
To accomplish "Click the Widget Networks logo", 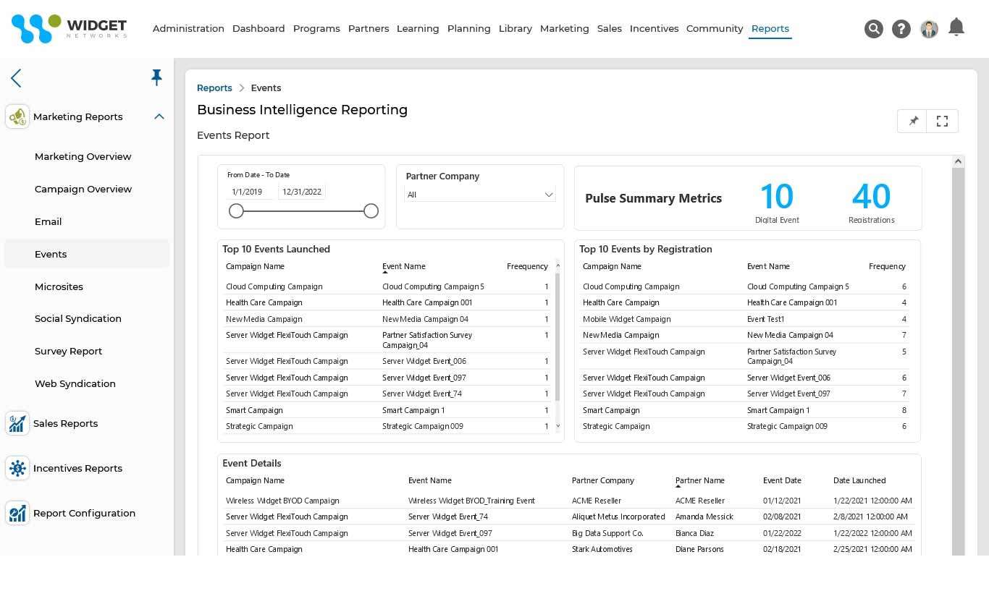I will [69, 28].
